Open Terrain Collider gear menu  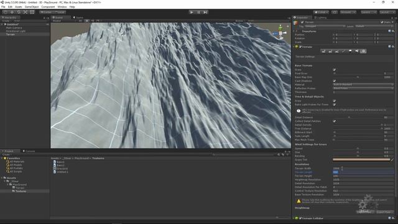(393, 218)
